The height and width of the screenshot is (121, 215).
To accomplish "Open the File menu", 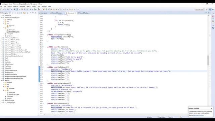I will coord(1,6).
